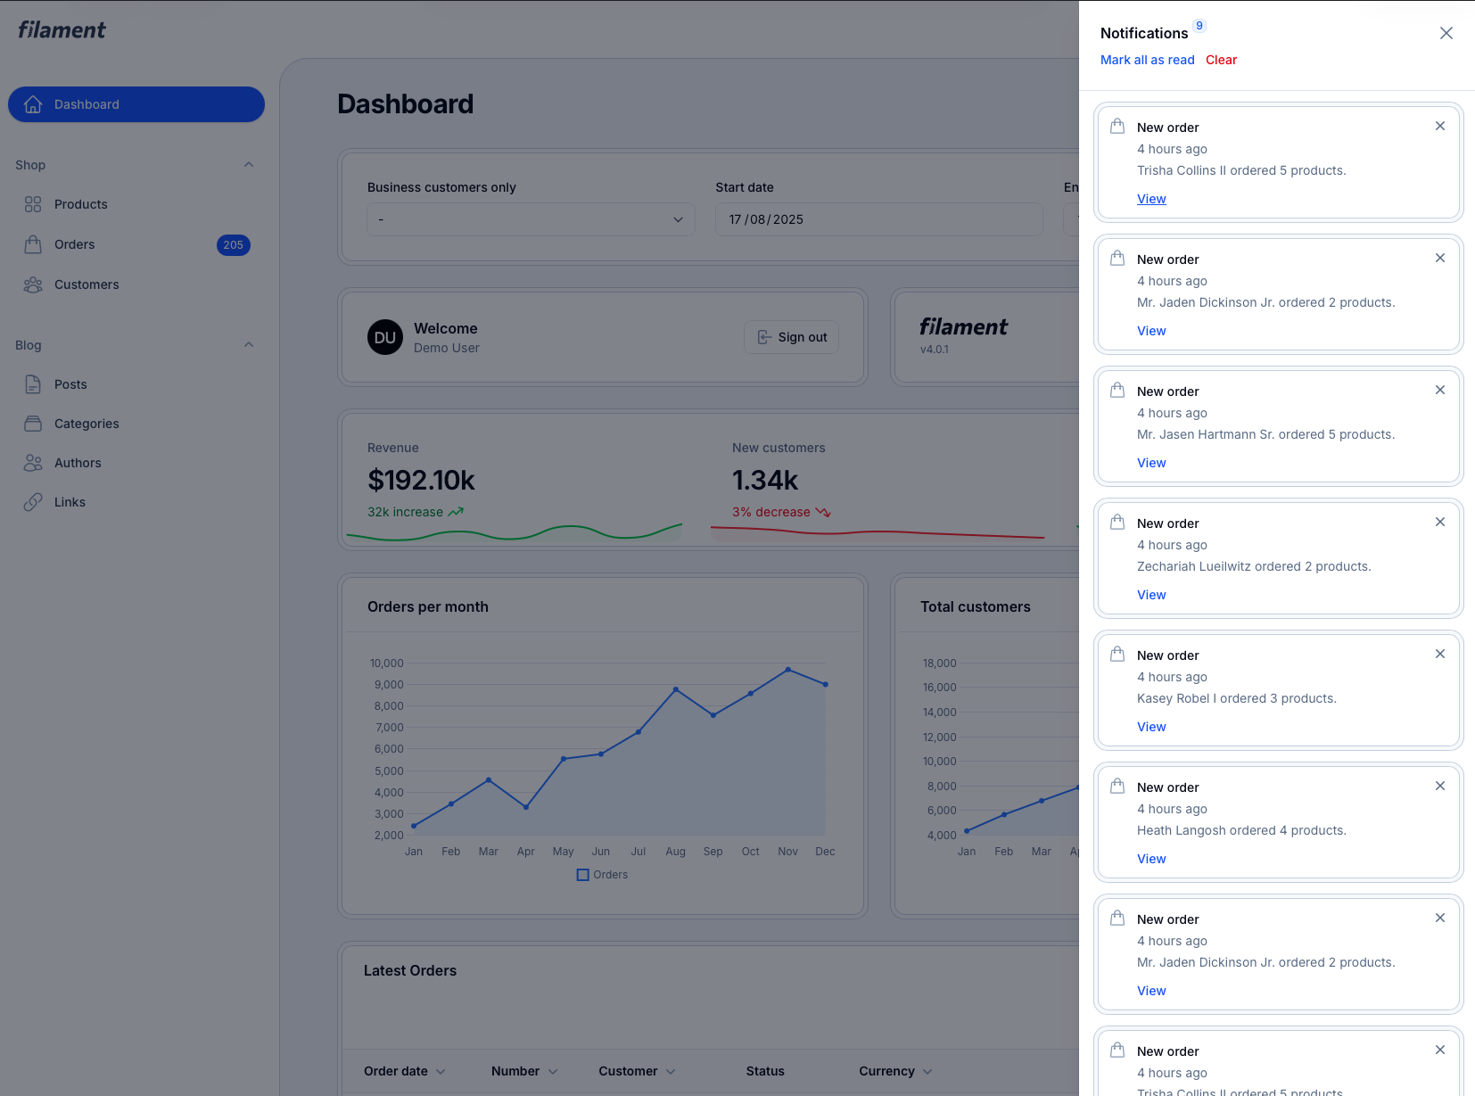The height and width of the screenshot is (1096, 1475).
Task: Click the Posts document icon in sidebar
Action: (33, 384)
